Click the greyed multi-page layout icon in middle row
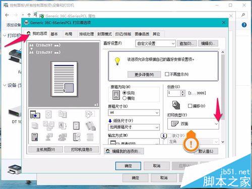The height and width of the screenshot is (189, 252). (x=48, y=125)
